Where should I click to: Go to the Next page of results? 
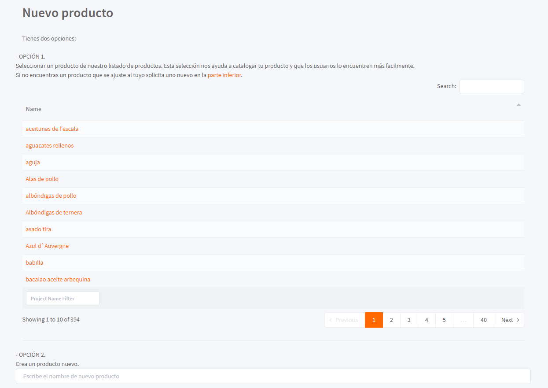[x=509, y=320]
